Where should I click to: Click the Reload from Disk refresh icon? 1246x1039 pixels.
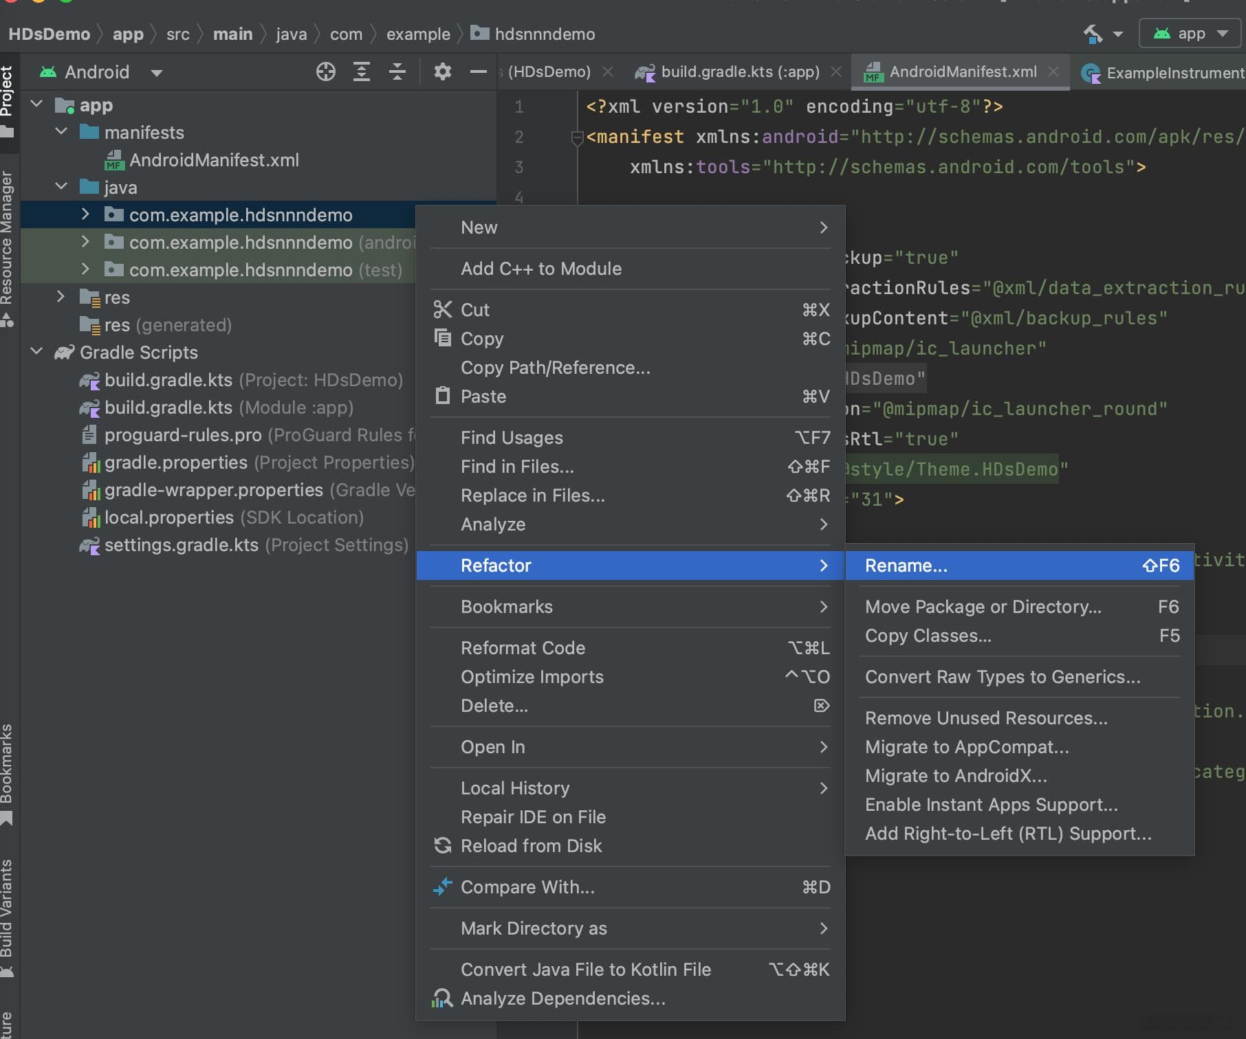tap(443, 845)
